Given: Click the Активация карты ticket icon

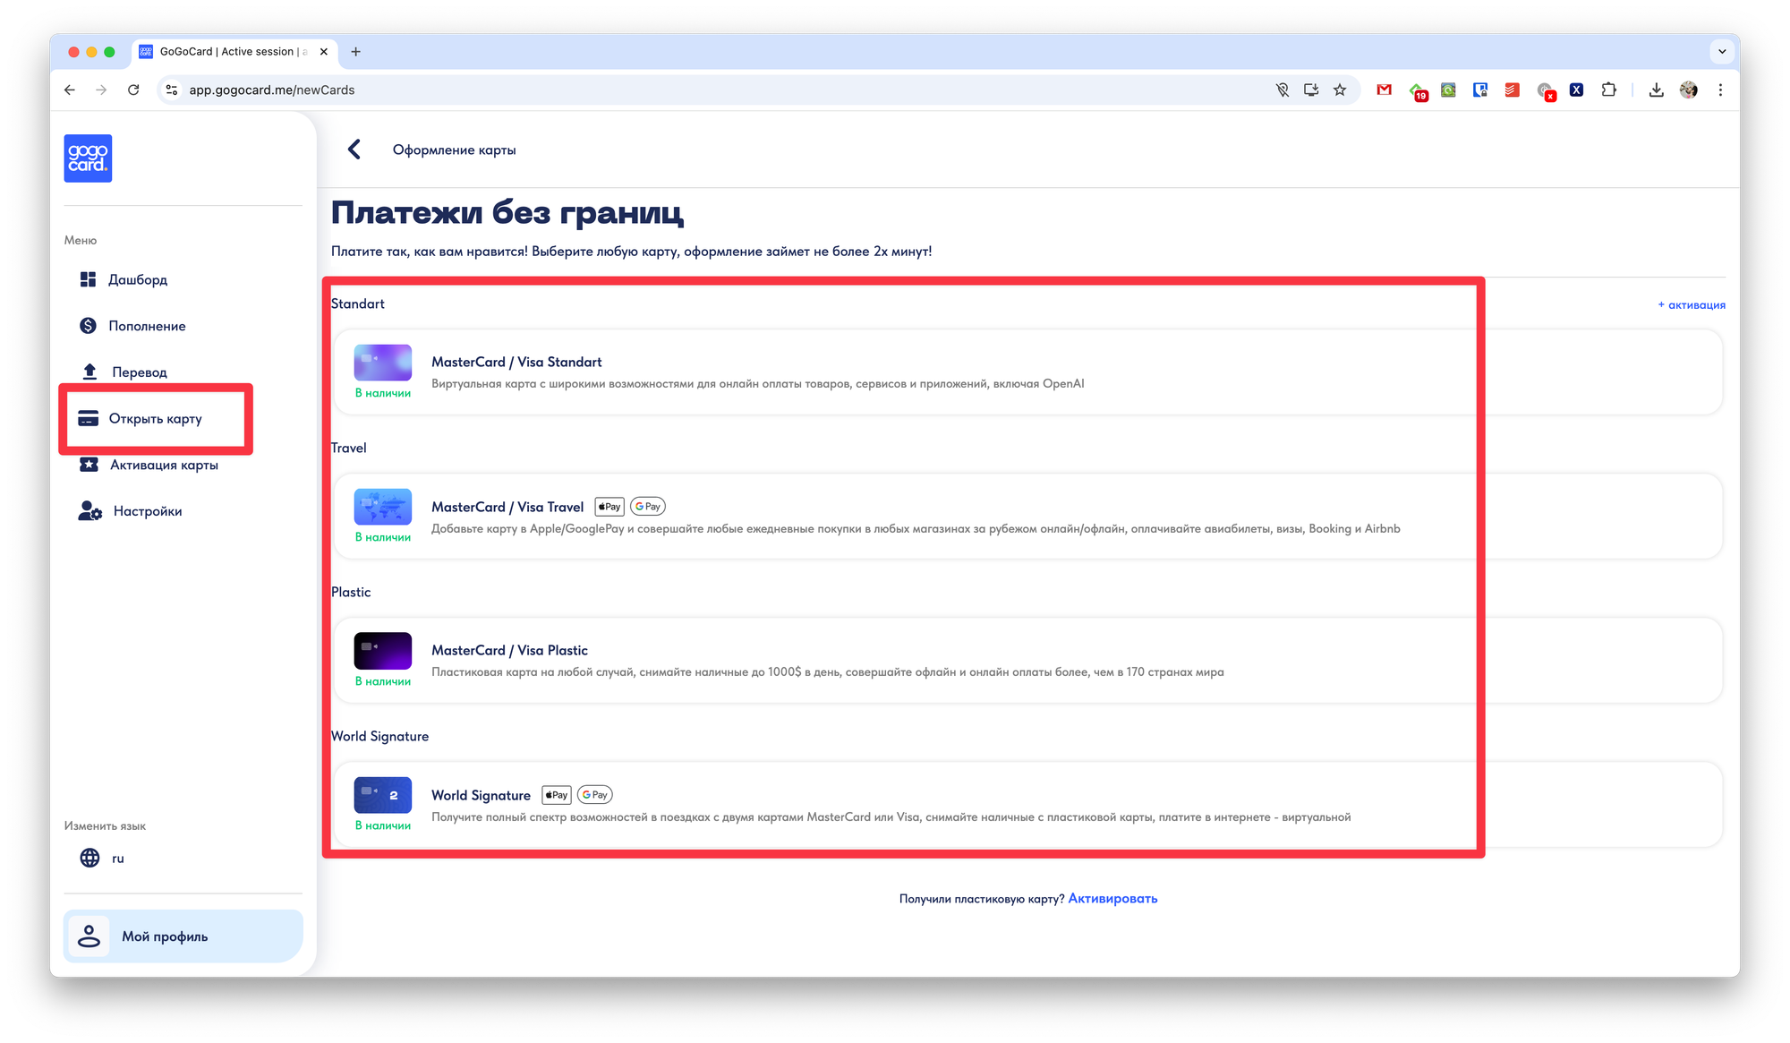Looking at the screenshot, I should [x=89, y=465].
